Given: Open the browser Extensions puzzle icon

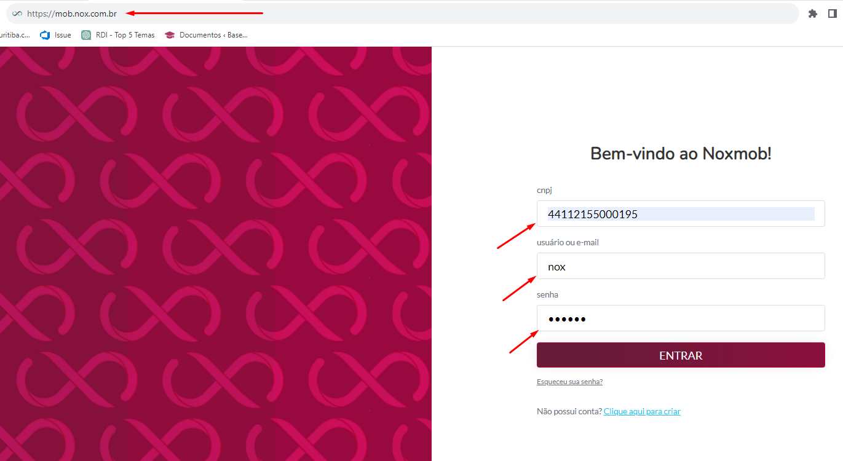Looking at the screenshot, I should [x=813, y=14].
